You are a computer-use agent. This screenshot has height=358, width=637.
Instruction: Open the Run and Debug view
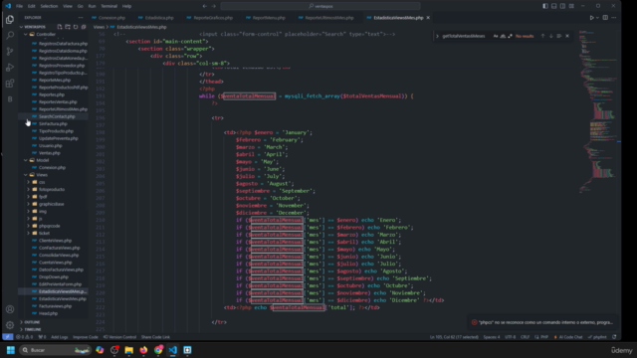click(x=10, y=68)
